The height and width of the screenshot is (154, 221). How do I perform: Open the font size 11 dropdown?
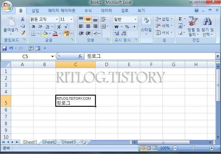(x=72, y=19)
